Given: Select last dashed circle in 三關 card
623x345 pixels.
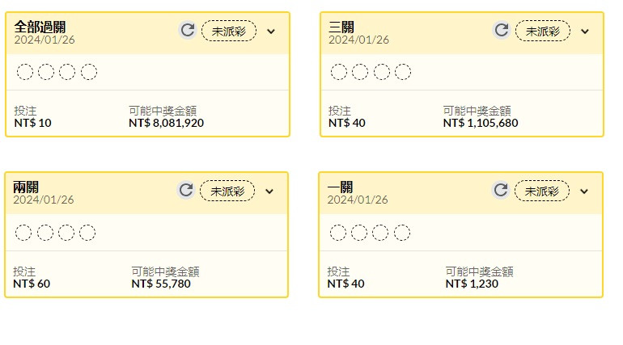Looking at the screenshot, I should [402, 72].
